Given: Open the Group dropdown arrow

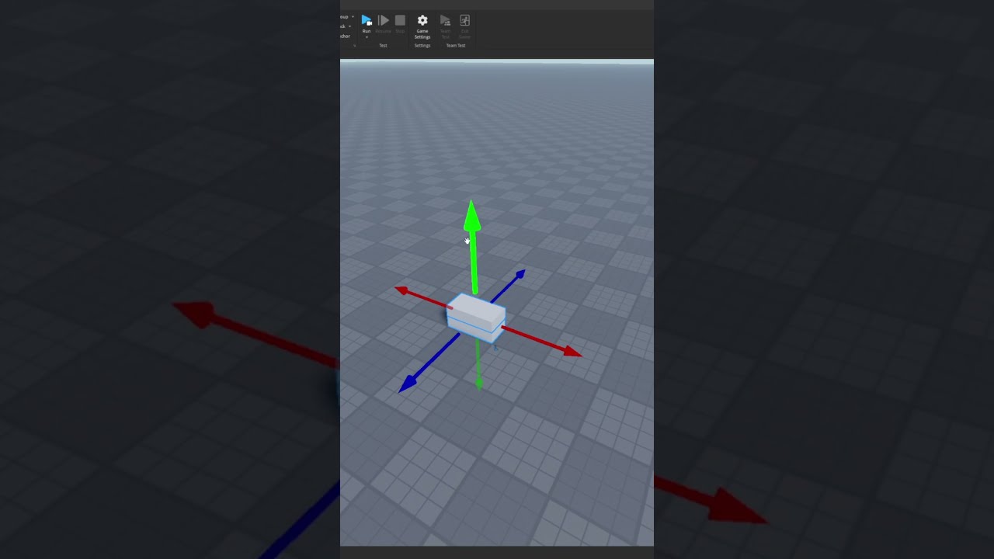Looking at the screenshot, I should point(353,16).
